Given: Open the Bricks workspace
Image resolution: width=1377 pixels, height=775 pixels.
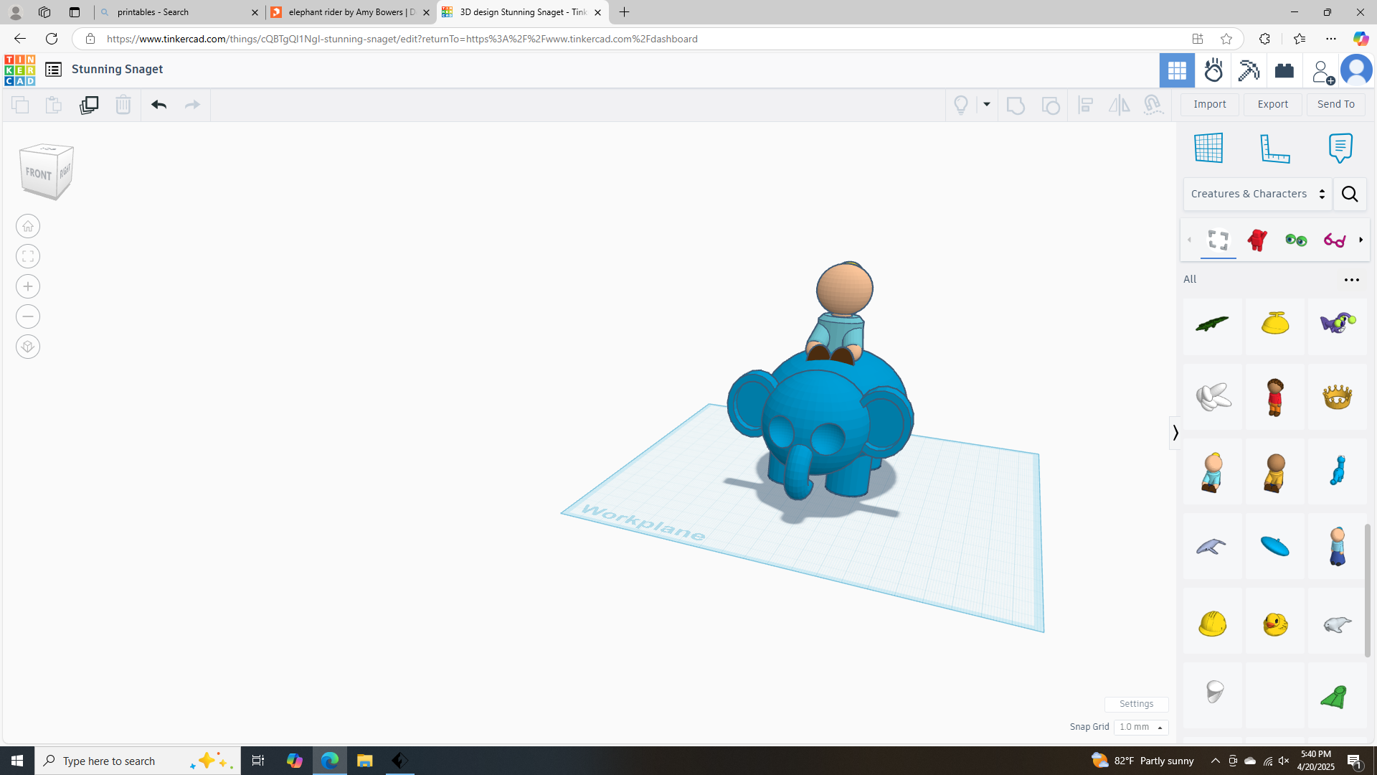Looking at the screenshot, I should (1284, 70).
